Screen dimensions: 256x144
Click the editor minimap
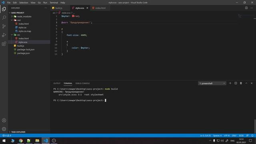(245, 16)
